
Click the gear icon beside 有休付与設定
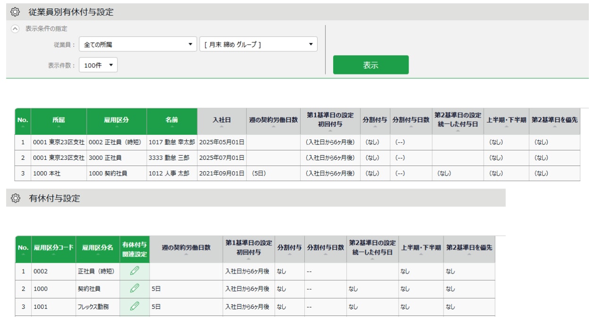click(x=15, y=199)
